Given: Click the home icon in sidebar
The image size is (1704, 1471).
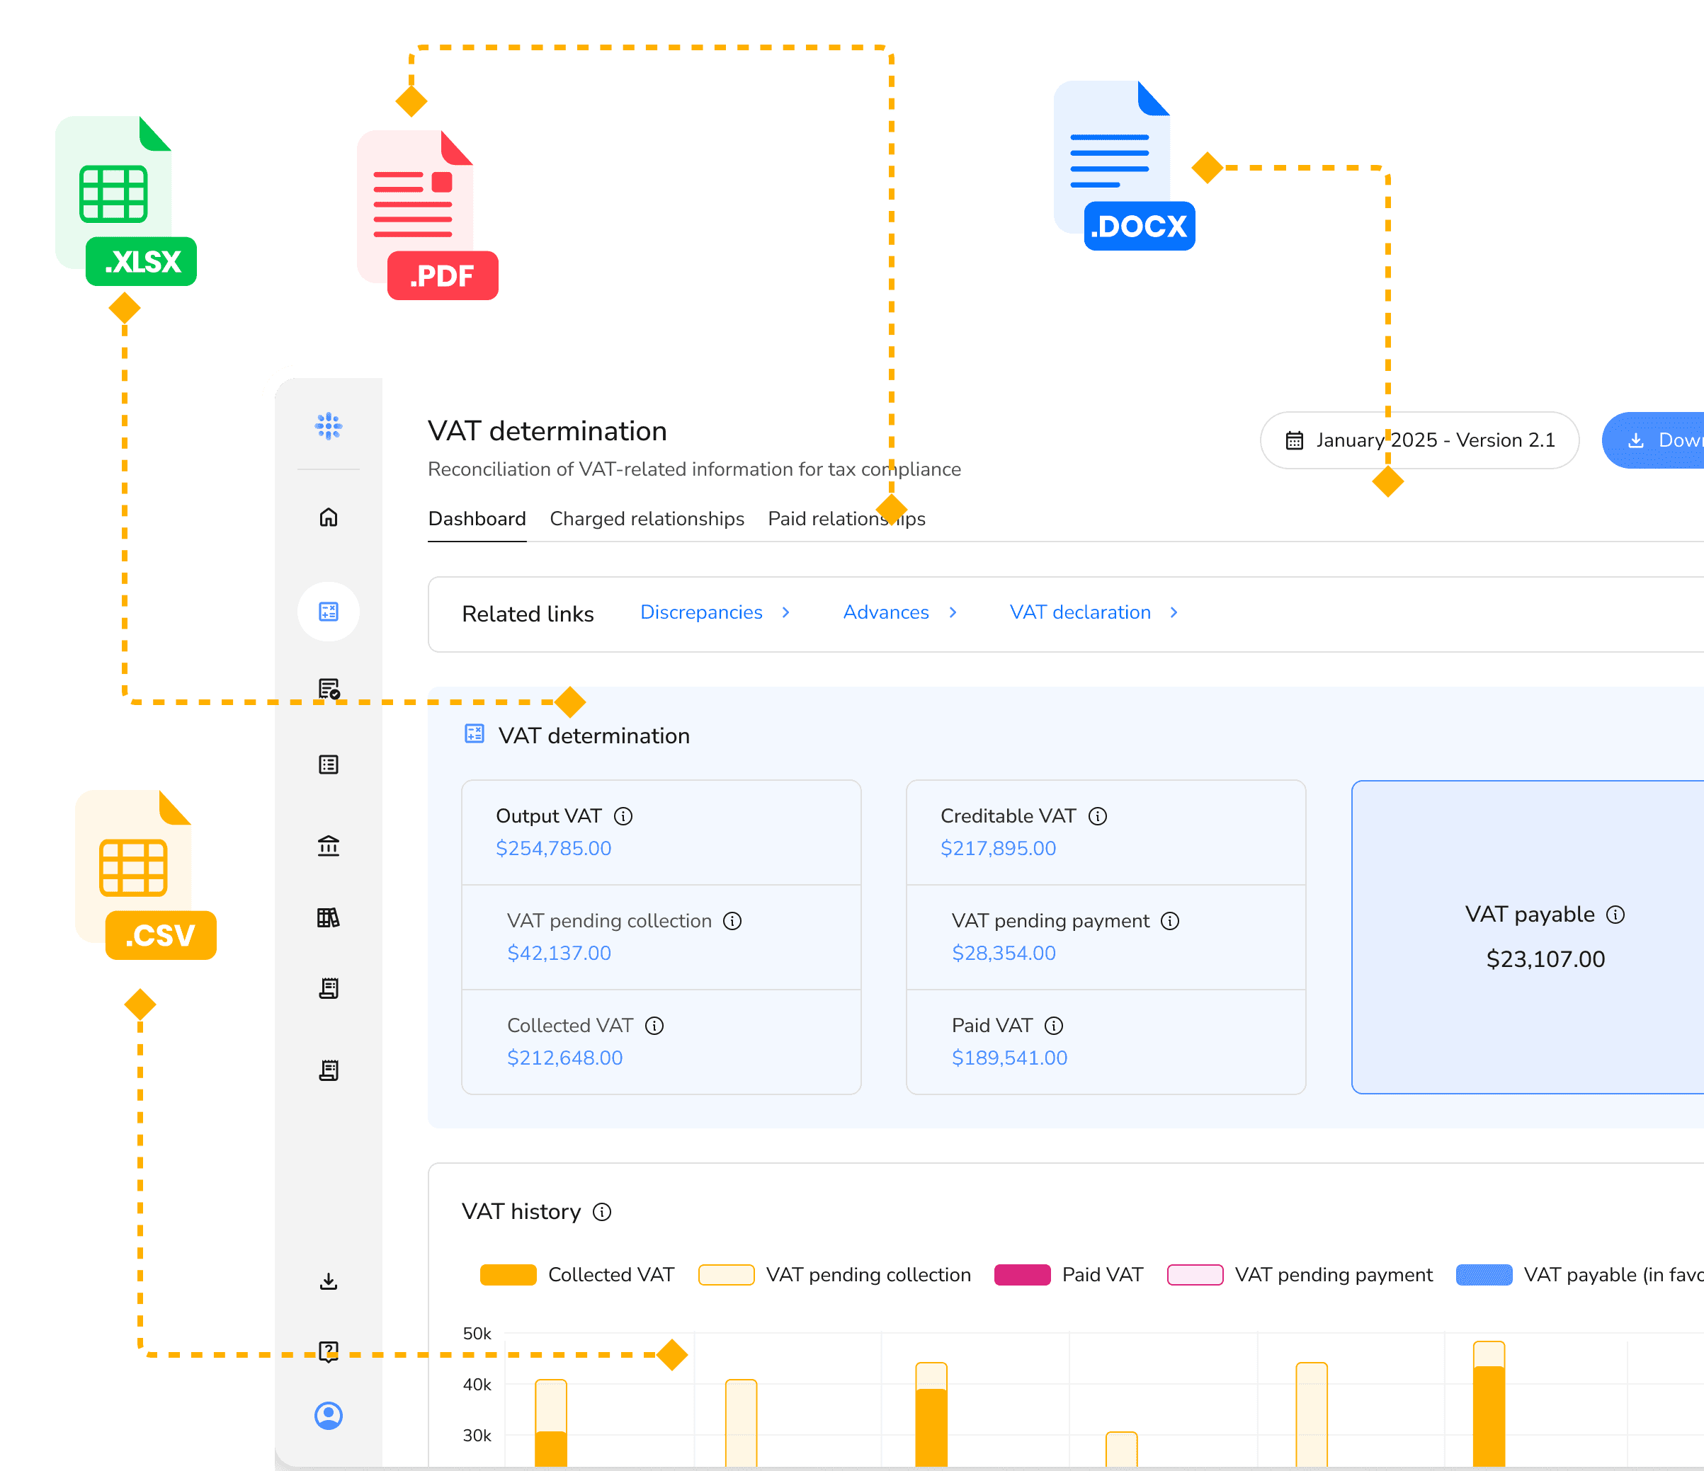Looking at the screenshot, I should pos(328,517).
